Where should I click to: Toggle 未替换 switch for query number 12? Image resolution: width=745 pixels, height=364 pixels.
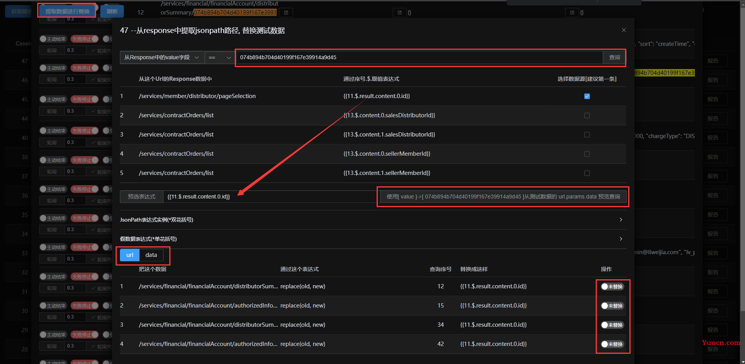612,287
